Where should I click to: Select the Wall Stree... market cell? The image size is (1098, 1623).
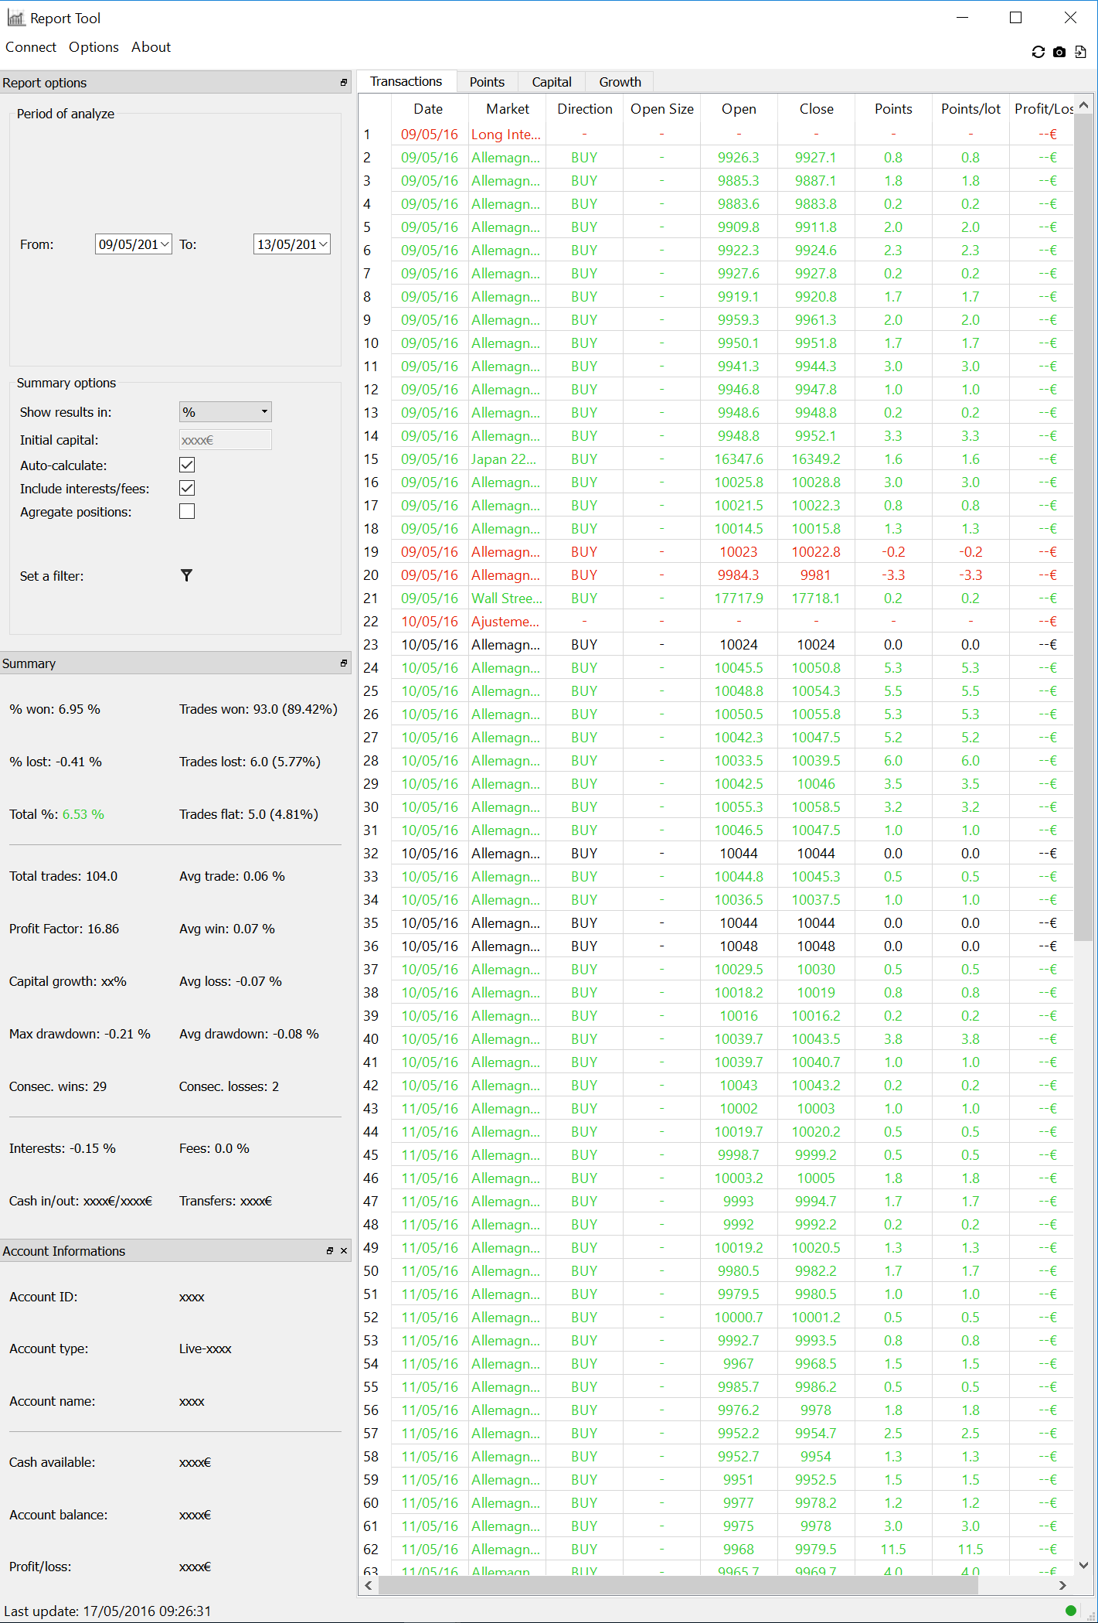507,598
